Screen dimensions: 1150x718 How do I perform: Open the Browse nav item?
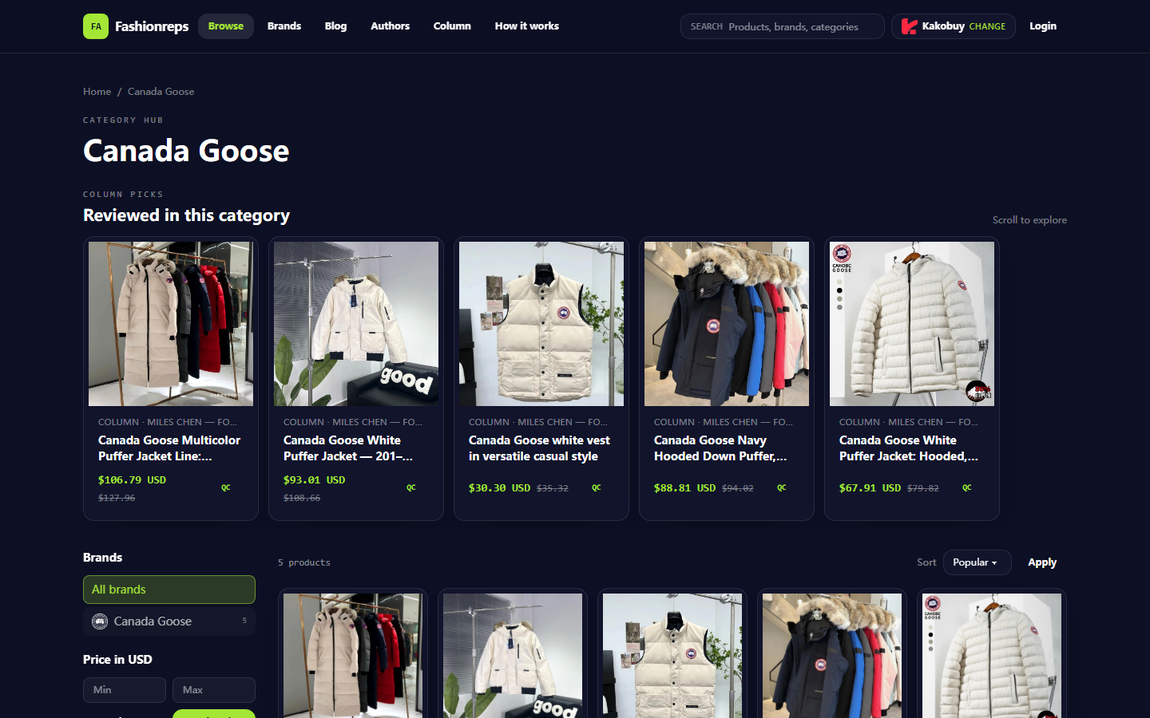pyautogui.click(x=226, y=26)
